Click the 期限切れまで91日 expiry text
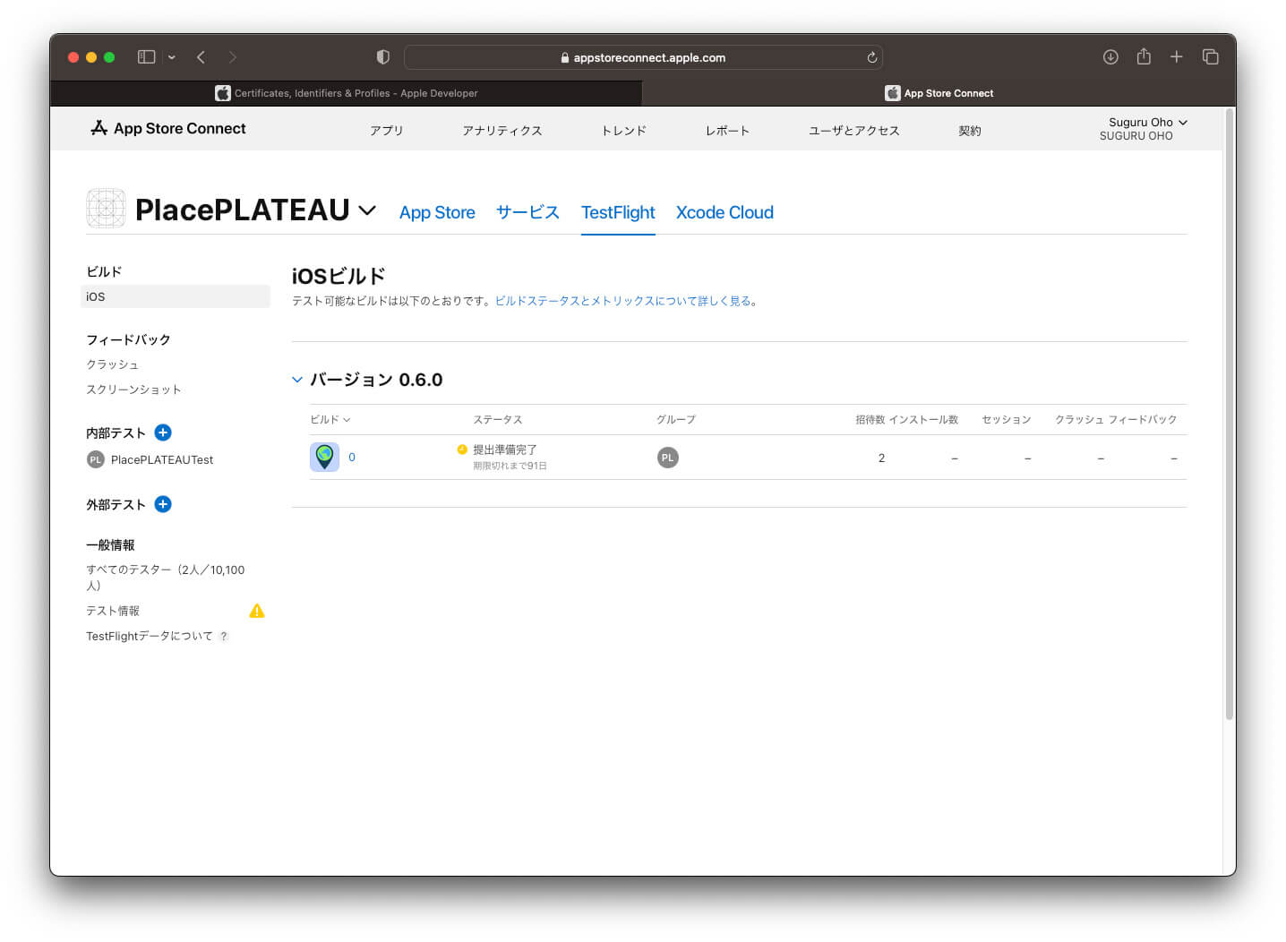The image size is (1286, 942). pyautogui.click(x=510, y=466)
